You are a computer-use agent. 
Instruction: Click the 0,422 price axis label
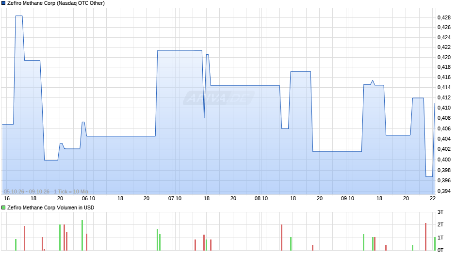(444, 47)
